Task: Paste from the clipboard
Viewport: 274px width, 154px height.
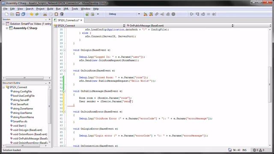Action: point(56,14)
